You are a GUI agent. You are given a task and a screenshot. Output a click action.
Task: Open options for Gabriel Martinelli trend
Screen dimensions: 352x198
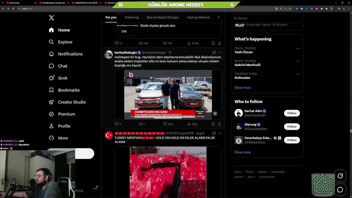298,61
